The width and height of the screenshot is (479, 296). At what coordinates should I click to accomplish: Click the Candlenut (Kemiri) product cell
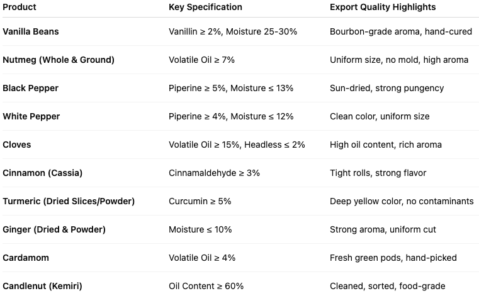click(42, 286)
